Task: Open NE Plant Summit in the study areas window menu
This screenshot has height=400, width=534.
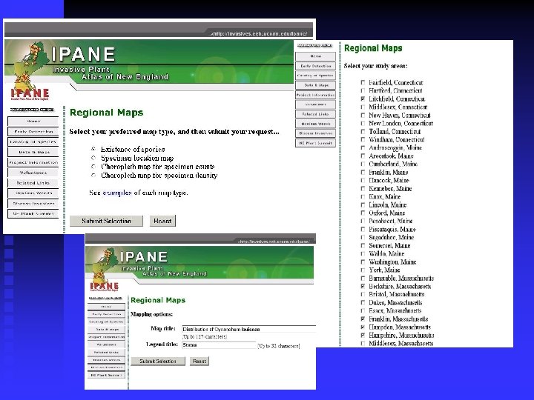Action: pyautogui.click(x=315, y=143)
